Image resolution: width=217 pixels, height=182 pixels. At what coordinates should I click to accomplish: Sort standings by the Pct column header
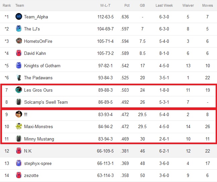127,5
